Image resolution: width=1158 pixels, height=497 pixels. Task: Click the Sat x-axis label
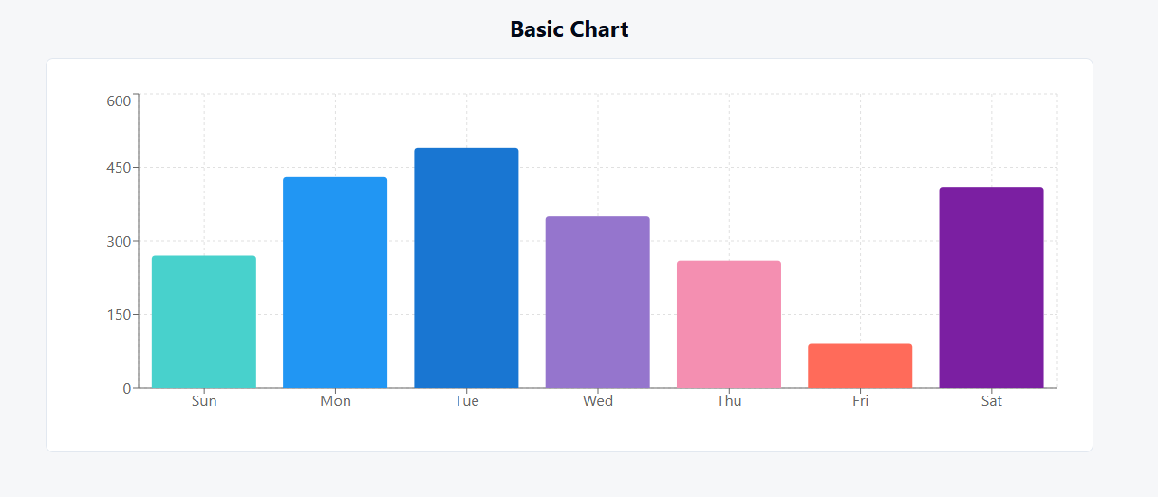(991, 401)
